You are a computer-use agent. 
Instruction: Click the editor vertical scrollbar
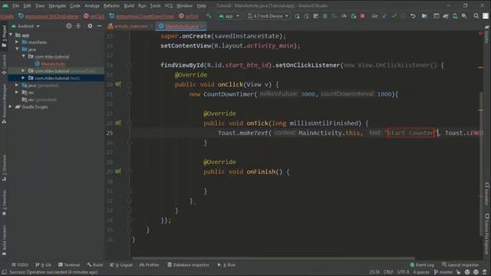pyautogui.click(x=481, y=164)
